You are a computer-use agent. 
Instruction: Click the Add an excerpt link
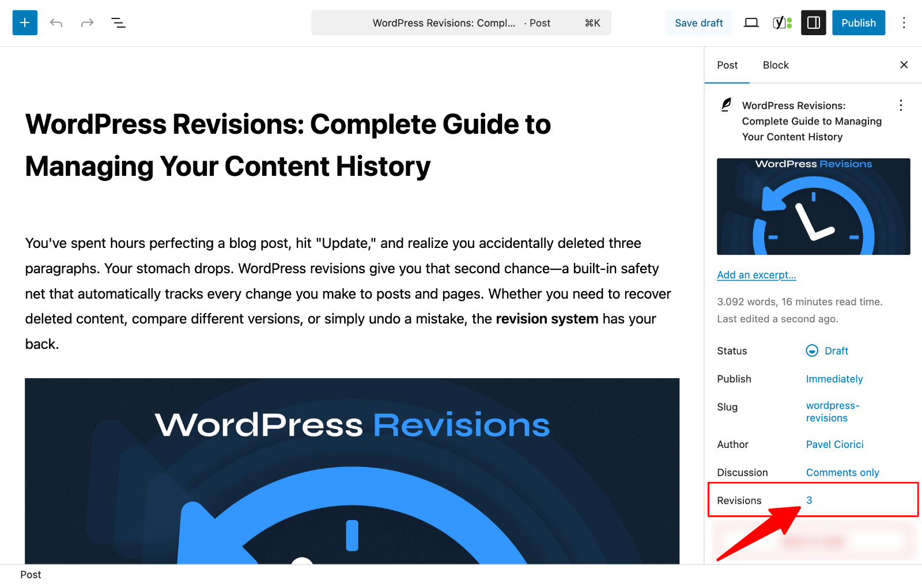pos(756,275)
